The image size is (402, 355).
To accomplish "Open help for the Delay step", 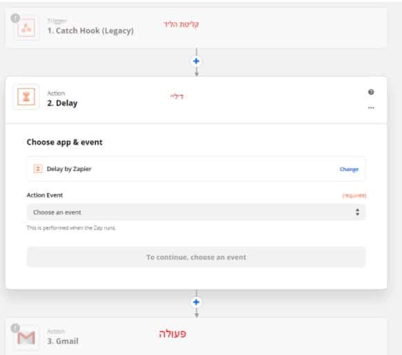I will coord(371,92).
